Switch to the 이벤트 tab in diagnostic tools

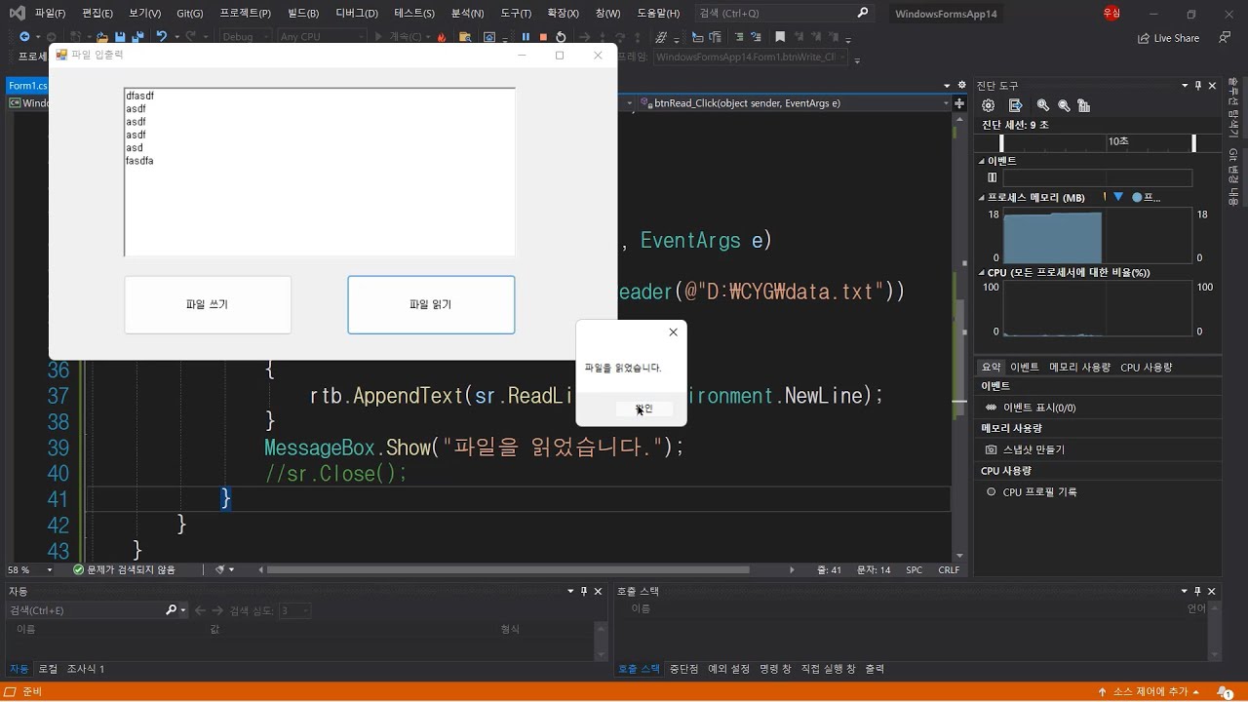click(1025, 367)
